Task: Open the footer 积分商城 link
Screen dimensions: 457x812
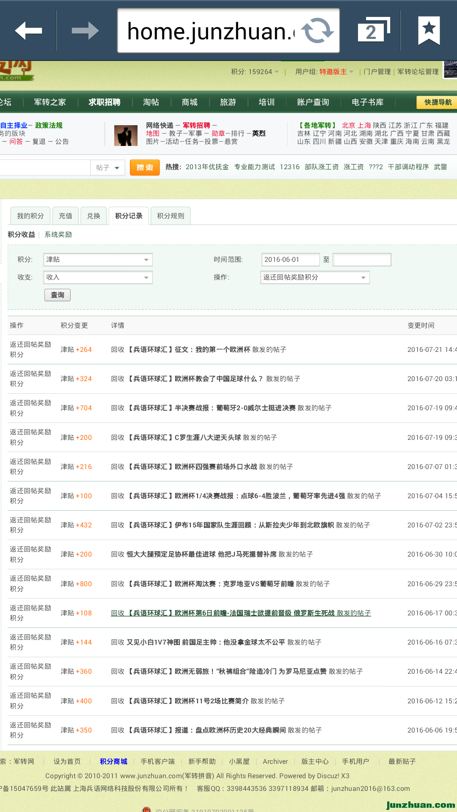Action: (x=113, y=762)
